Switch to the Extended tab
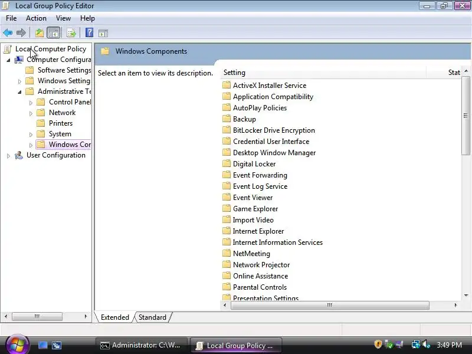This screenshot has width=472, height=354. [x=114, y=317]
